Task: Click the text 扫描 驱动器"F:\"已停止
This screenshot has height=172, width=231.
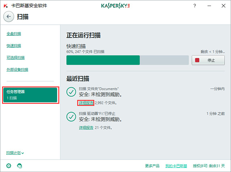Action: (97, 113)
